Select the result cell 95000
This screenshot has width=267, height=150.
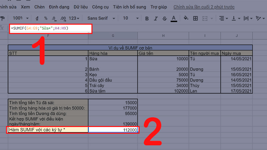pyautogui.click(x=113, y=114)
